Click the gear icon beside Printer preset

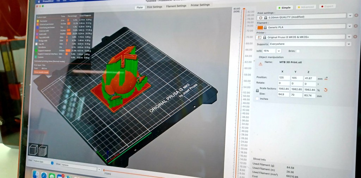tap(356, 37)
